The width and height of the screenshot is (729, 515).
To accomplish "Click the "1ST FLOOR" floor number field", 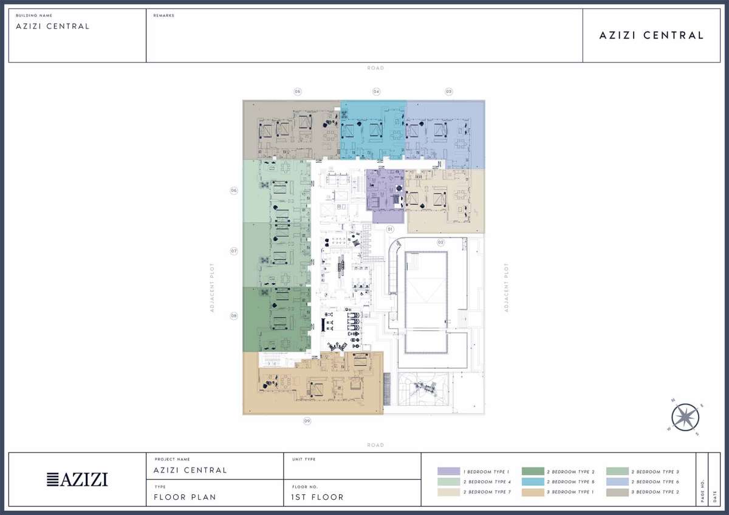I will click(317, 497).
